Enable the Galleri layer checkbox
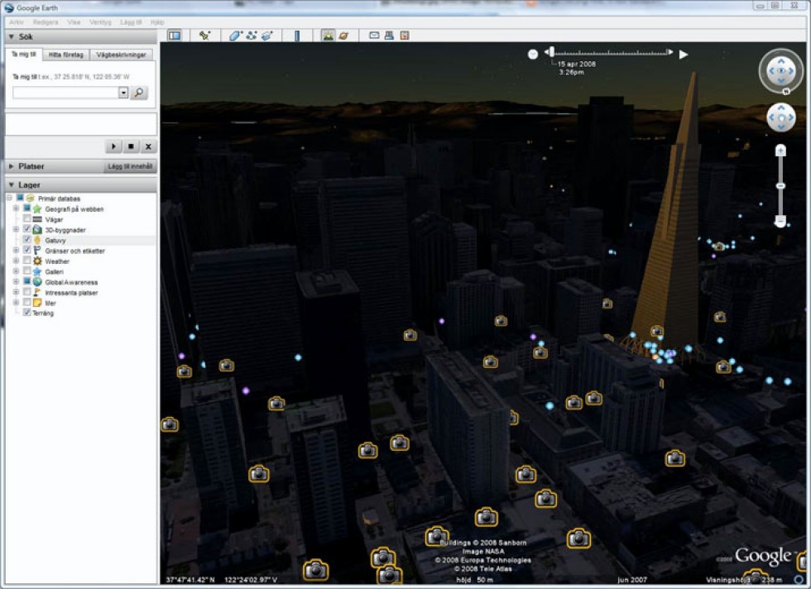This screenshot has width=811, height=589. pyautogui.click(x=26, y=271)
